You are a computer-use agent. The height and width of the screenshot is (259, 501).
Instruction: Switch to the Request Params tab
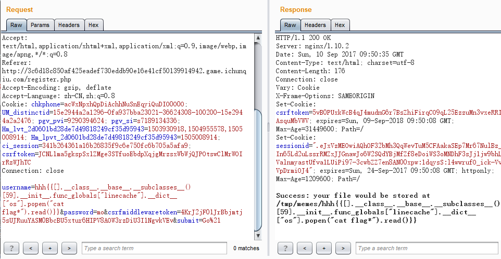40,25
